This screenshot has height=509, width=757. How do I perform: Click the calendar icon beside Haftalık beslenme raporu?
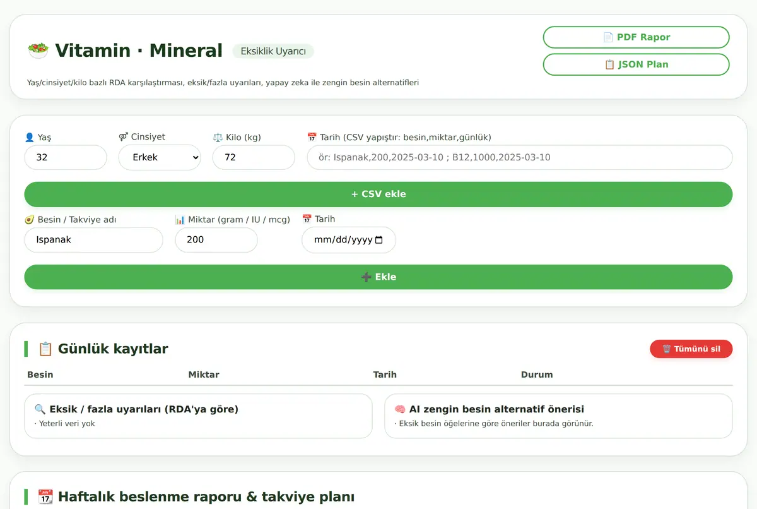45,497
